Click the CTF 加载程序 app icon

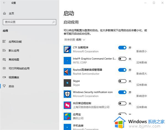[x=67, y=49]
